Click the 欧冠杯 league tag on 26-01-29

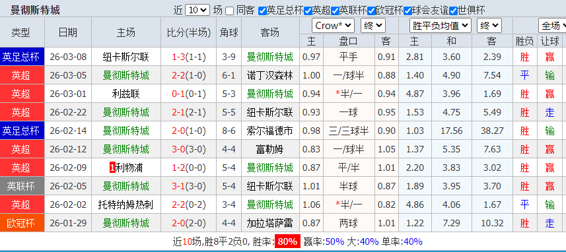tap(22, 223)
